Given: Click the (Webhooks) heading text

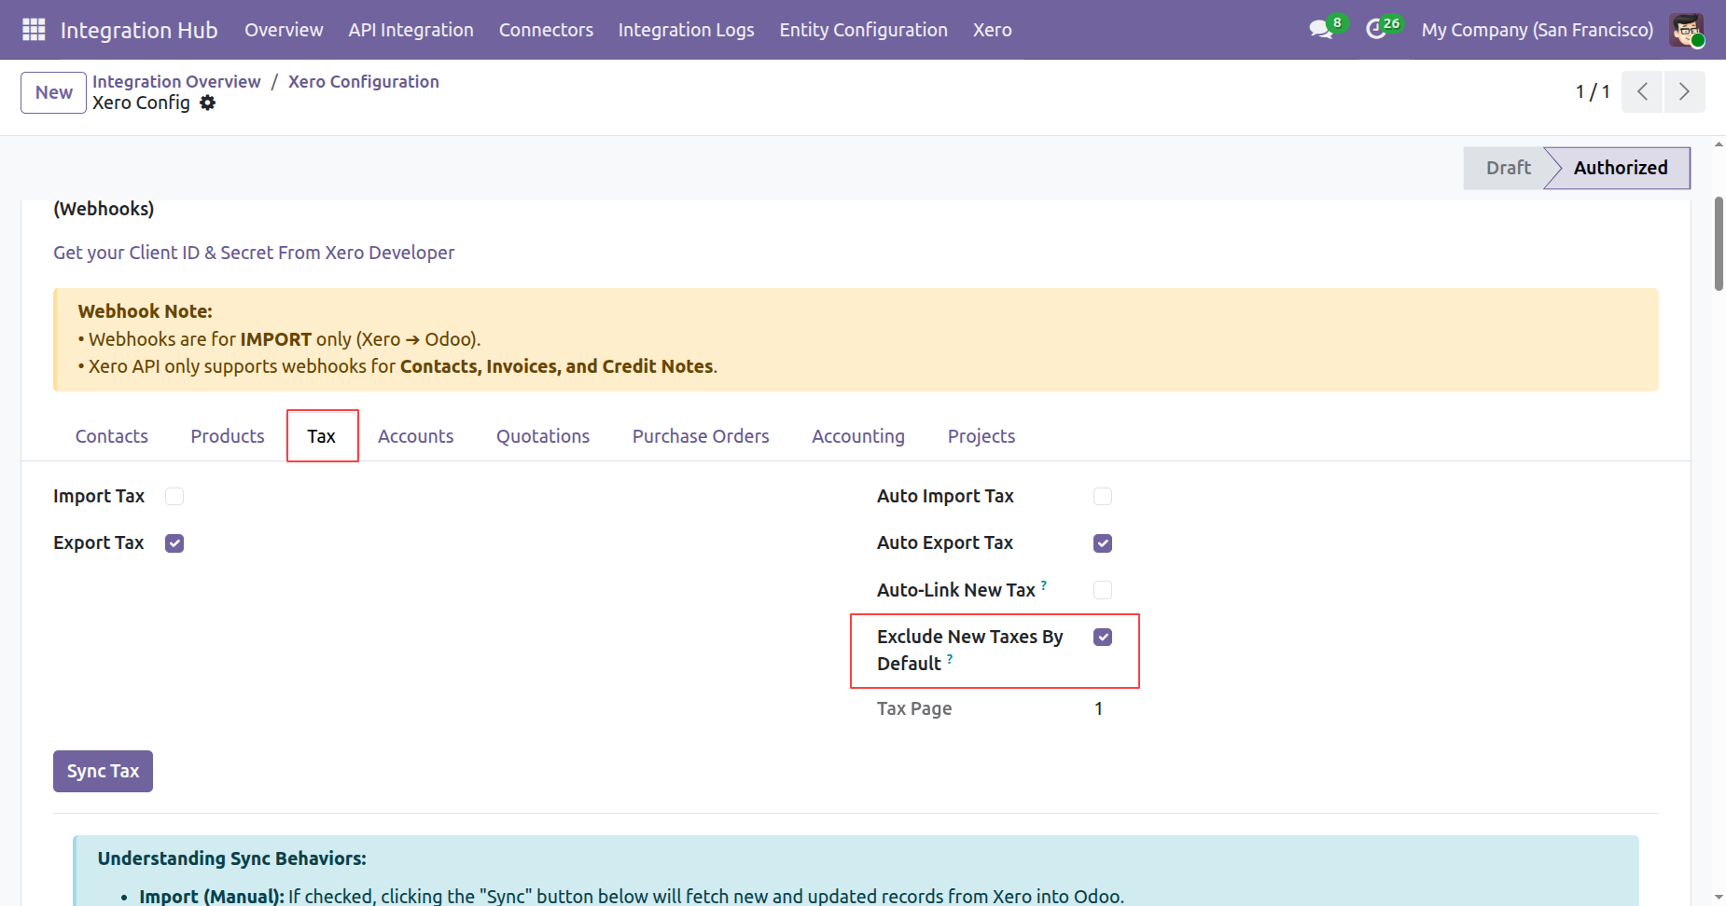Looking at the screenshot, I should pos(104,209).
